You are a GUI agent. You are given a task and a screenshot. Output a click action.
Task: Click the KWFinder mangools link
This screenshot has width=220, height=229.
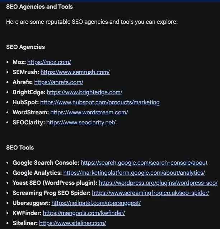84,213
